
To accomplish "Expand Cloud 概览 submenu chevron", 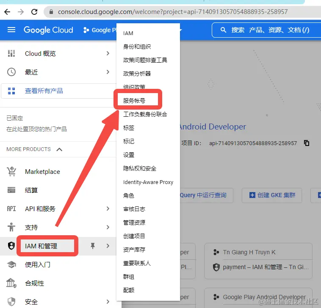I will 108,53.
